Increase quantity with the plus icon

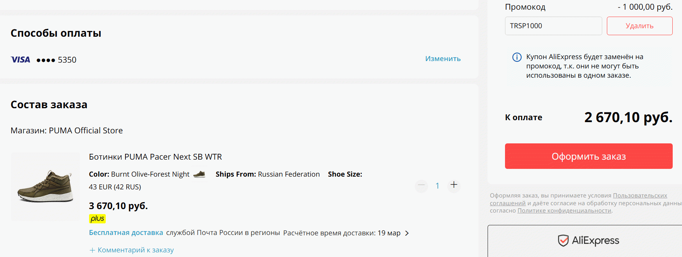[x=454, y=185]
